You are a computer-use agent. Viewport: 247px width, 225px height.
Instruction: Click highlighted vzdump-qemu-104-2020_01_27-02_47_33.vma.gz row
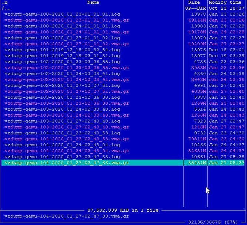tap(123, 163)
